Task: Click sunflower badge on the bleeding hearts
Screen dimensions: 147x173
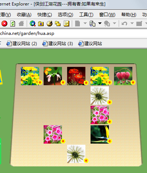Action: 133,82
